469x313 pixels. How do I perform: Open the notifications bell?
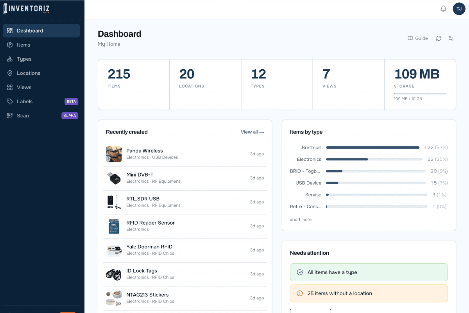tap(443, 9)
